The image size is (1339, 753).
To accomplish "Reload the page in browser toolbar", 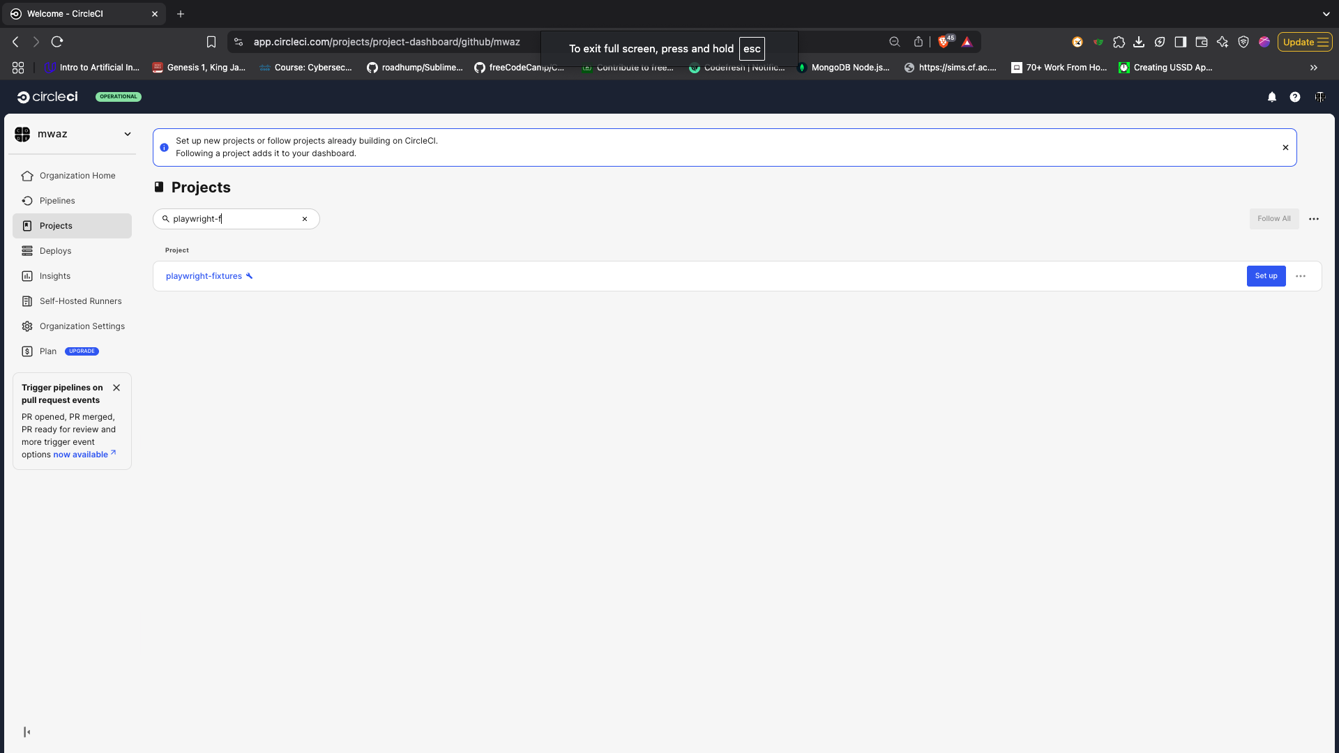I will [57, 42].
